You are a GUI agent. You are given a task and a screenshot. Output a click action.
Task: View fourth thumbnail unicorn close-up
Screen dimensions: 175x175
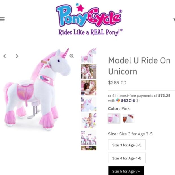tap(89, 104)
